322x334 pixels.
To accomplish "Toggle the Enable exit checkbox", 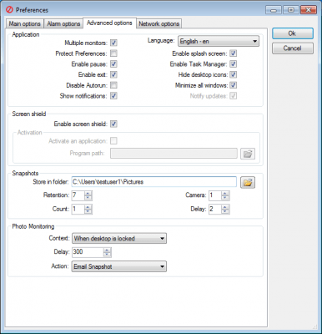I will point(113,74).
